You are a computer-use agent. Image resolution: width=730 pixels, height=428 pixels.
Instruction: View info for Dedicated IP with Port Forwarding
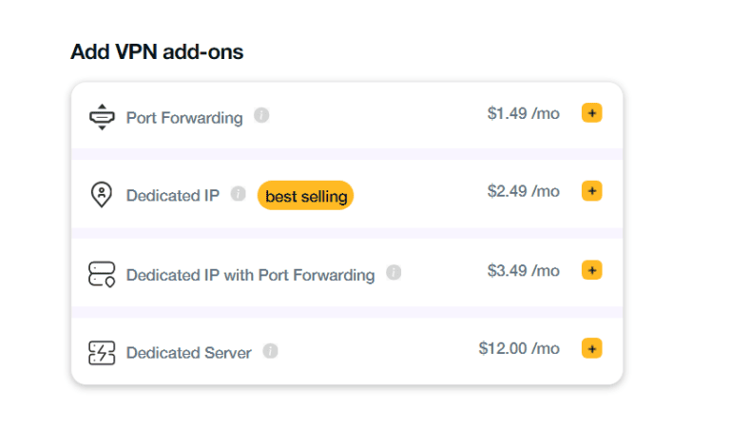click(394, 273)
